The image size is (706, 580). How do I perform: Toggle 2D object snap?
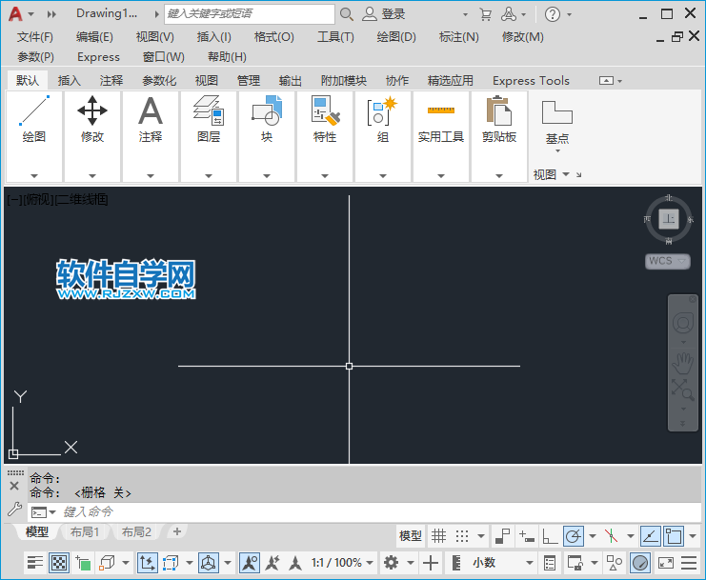[674, 536]
